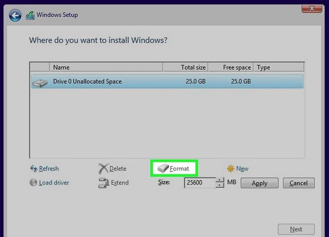Sort by the Total size column header

pos(185,67)
